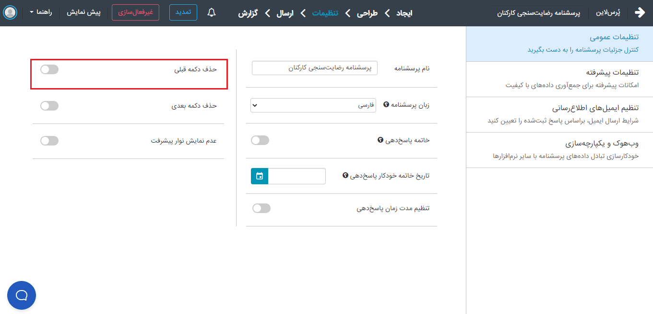Click the back arrow icon in header
653x314 pixels.
tap(640, 13)
